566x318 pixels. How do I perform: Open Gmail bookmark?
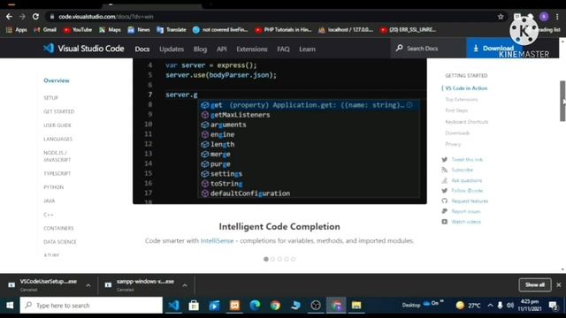45,30
